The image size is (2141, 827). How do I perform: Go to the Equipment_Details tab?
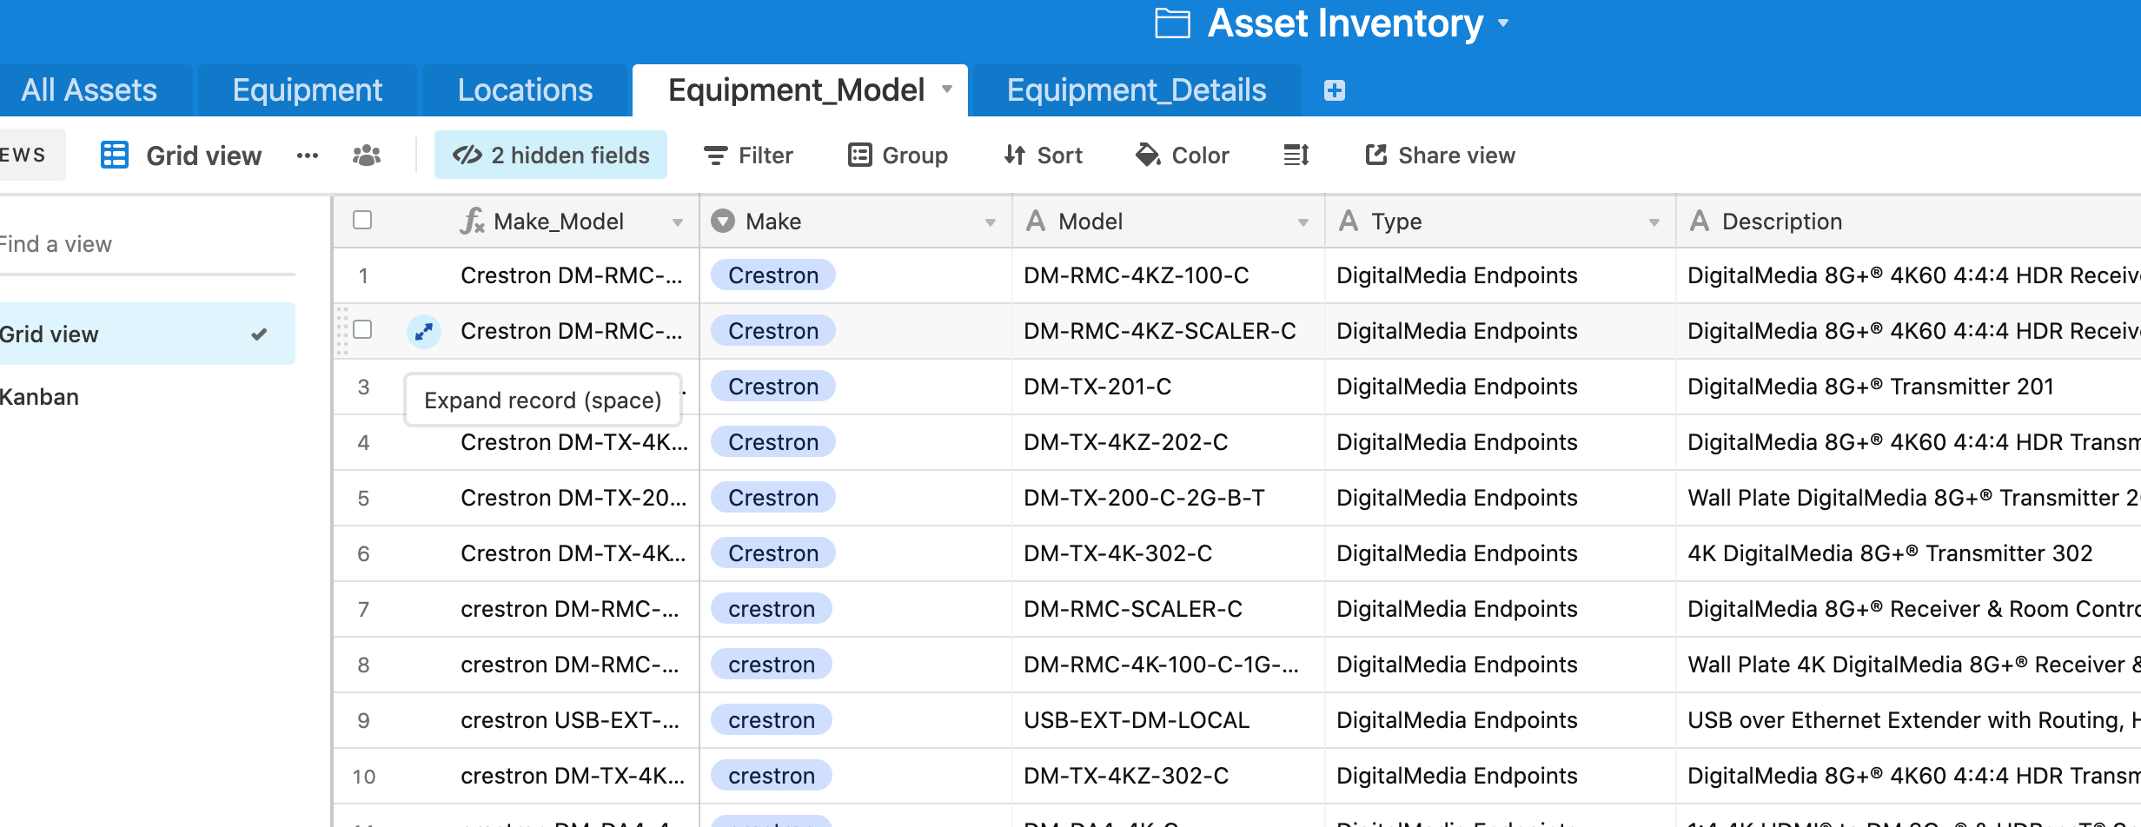(x=1137, y=90)
